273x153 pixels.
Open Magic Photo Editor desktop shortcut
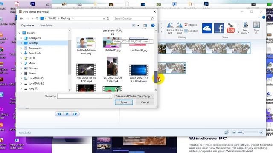(17, 144)
